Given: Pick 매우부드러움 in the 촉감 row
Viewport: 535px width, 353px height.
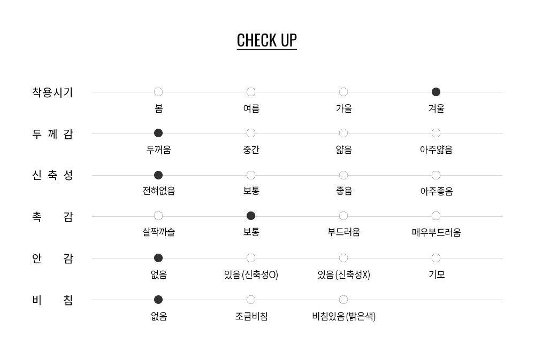Looking at the screenshot, I should coord(436,216).
